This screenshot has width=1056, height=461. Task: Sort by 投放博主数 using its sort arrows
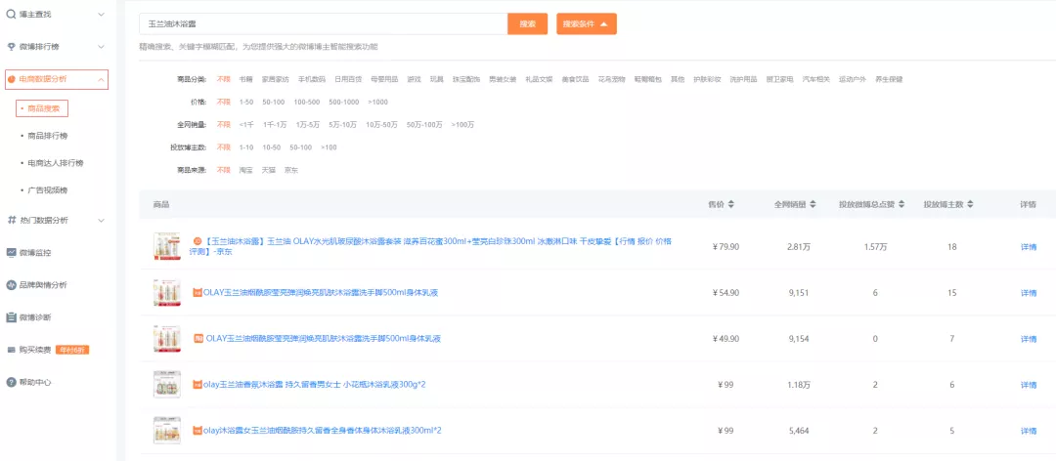(x=970, y=204)
